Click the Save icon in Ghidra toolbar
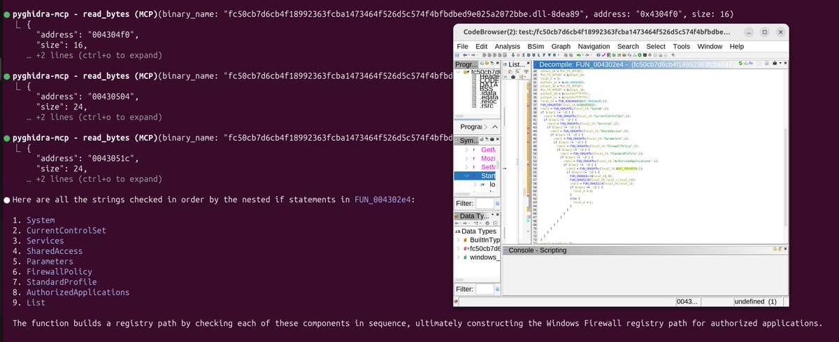Image resolution: width=839 pixels, height=342 pixels. click(x=457, y=55)
